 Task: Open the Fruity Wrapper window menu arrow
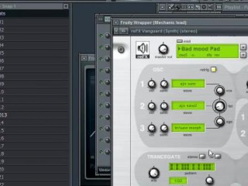(x=116, y=23)
